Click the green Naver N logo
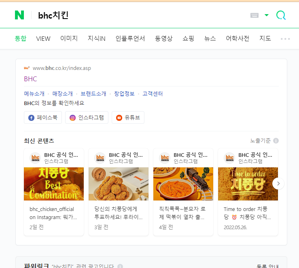 [x=19, y=15]
